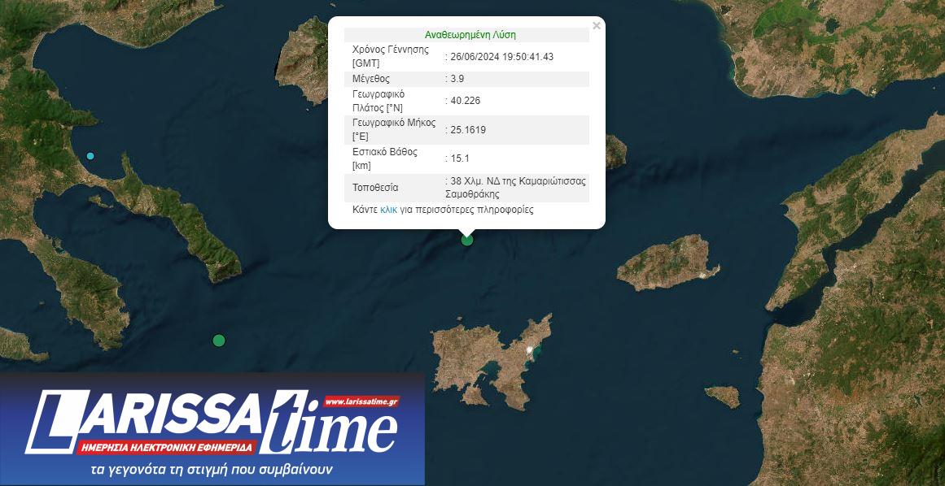
Task: Click Gökçeada (Imbros) island on the map
Action: pyautogui.click(x=663, y=265)
